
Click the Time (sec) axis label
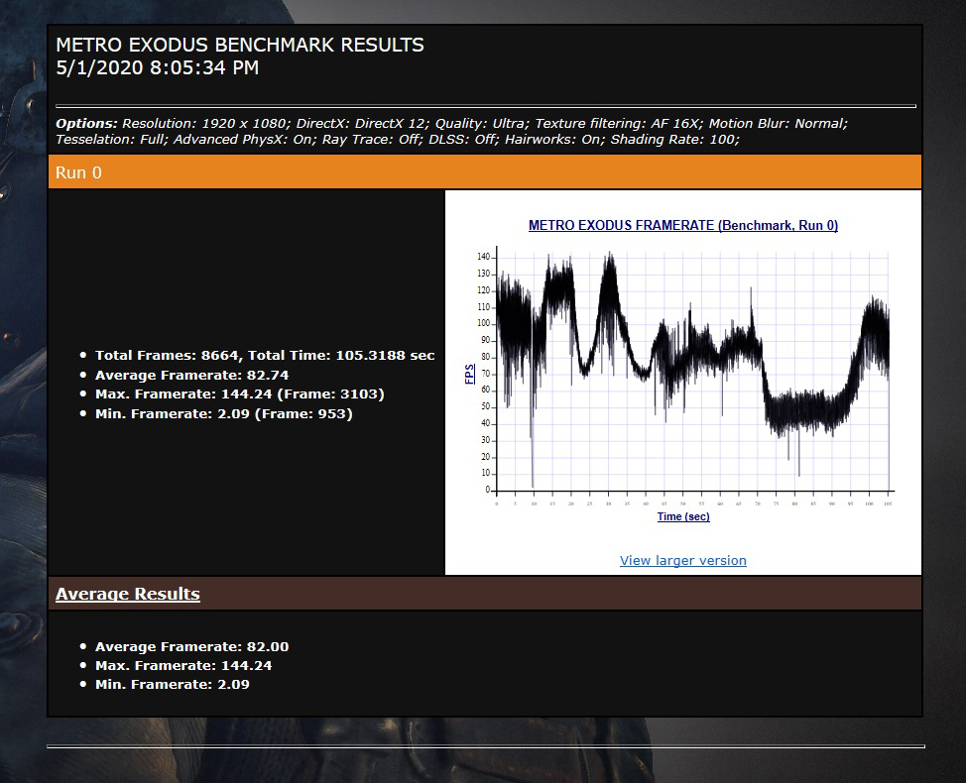(x=683, y=516)
